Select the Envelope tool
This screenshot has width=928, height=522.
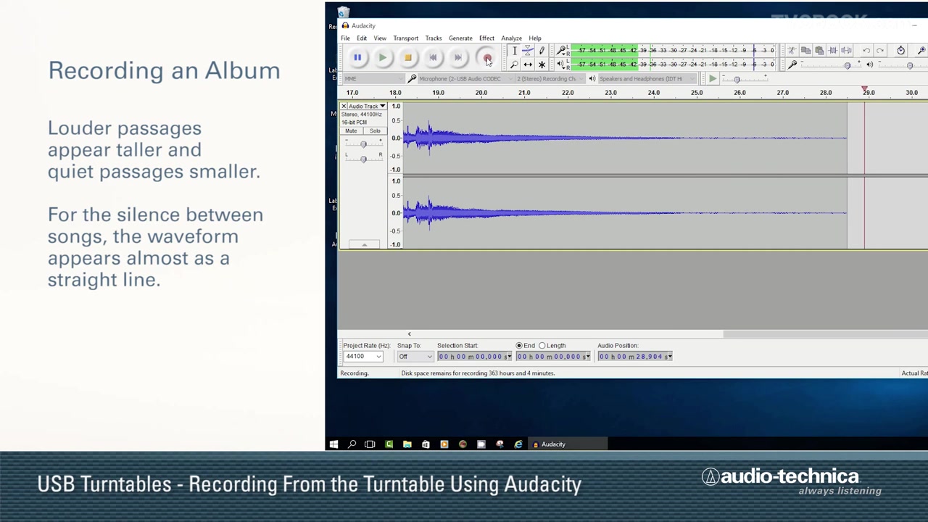pos(528,51)
